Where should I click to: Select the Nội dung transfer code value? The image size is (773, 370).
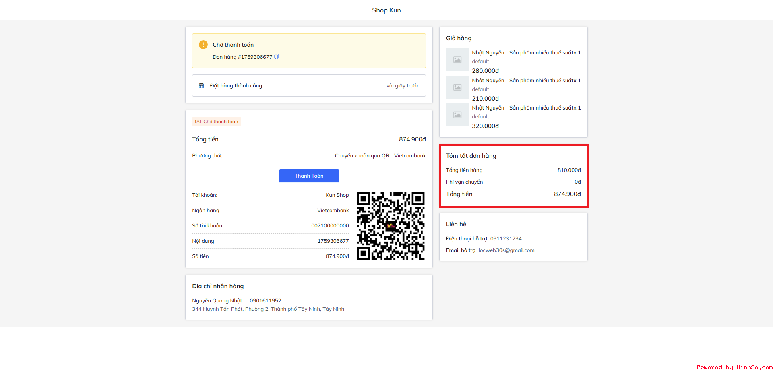point(333,241)
